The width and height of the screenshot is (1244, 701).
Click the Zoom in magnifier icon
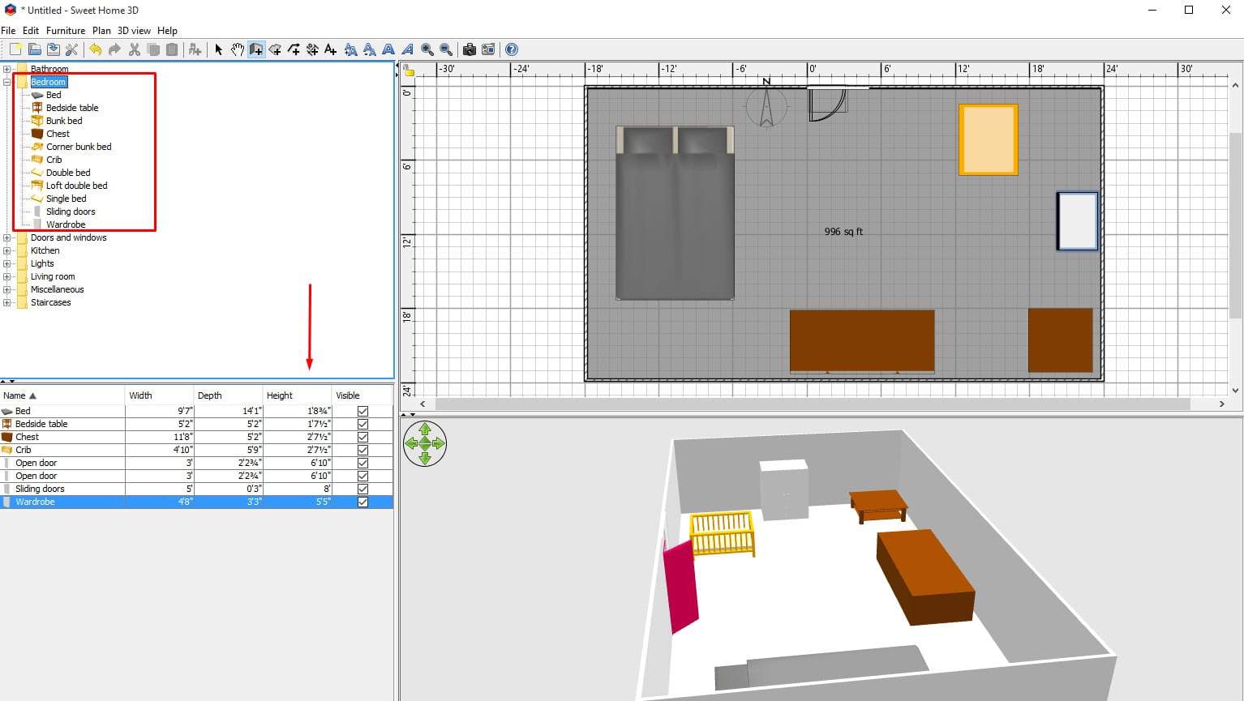click(427, 49)
